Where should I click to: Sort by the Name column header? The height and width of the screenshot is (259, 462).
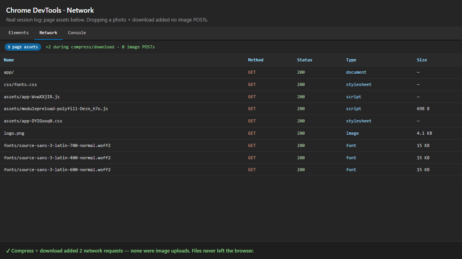click(9, 60)
